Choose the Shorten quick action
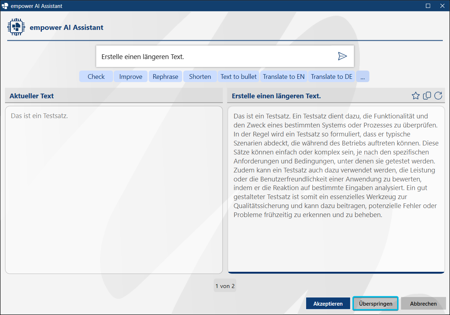This screenshot has width=450, height=315. click(200, 76)
